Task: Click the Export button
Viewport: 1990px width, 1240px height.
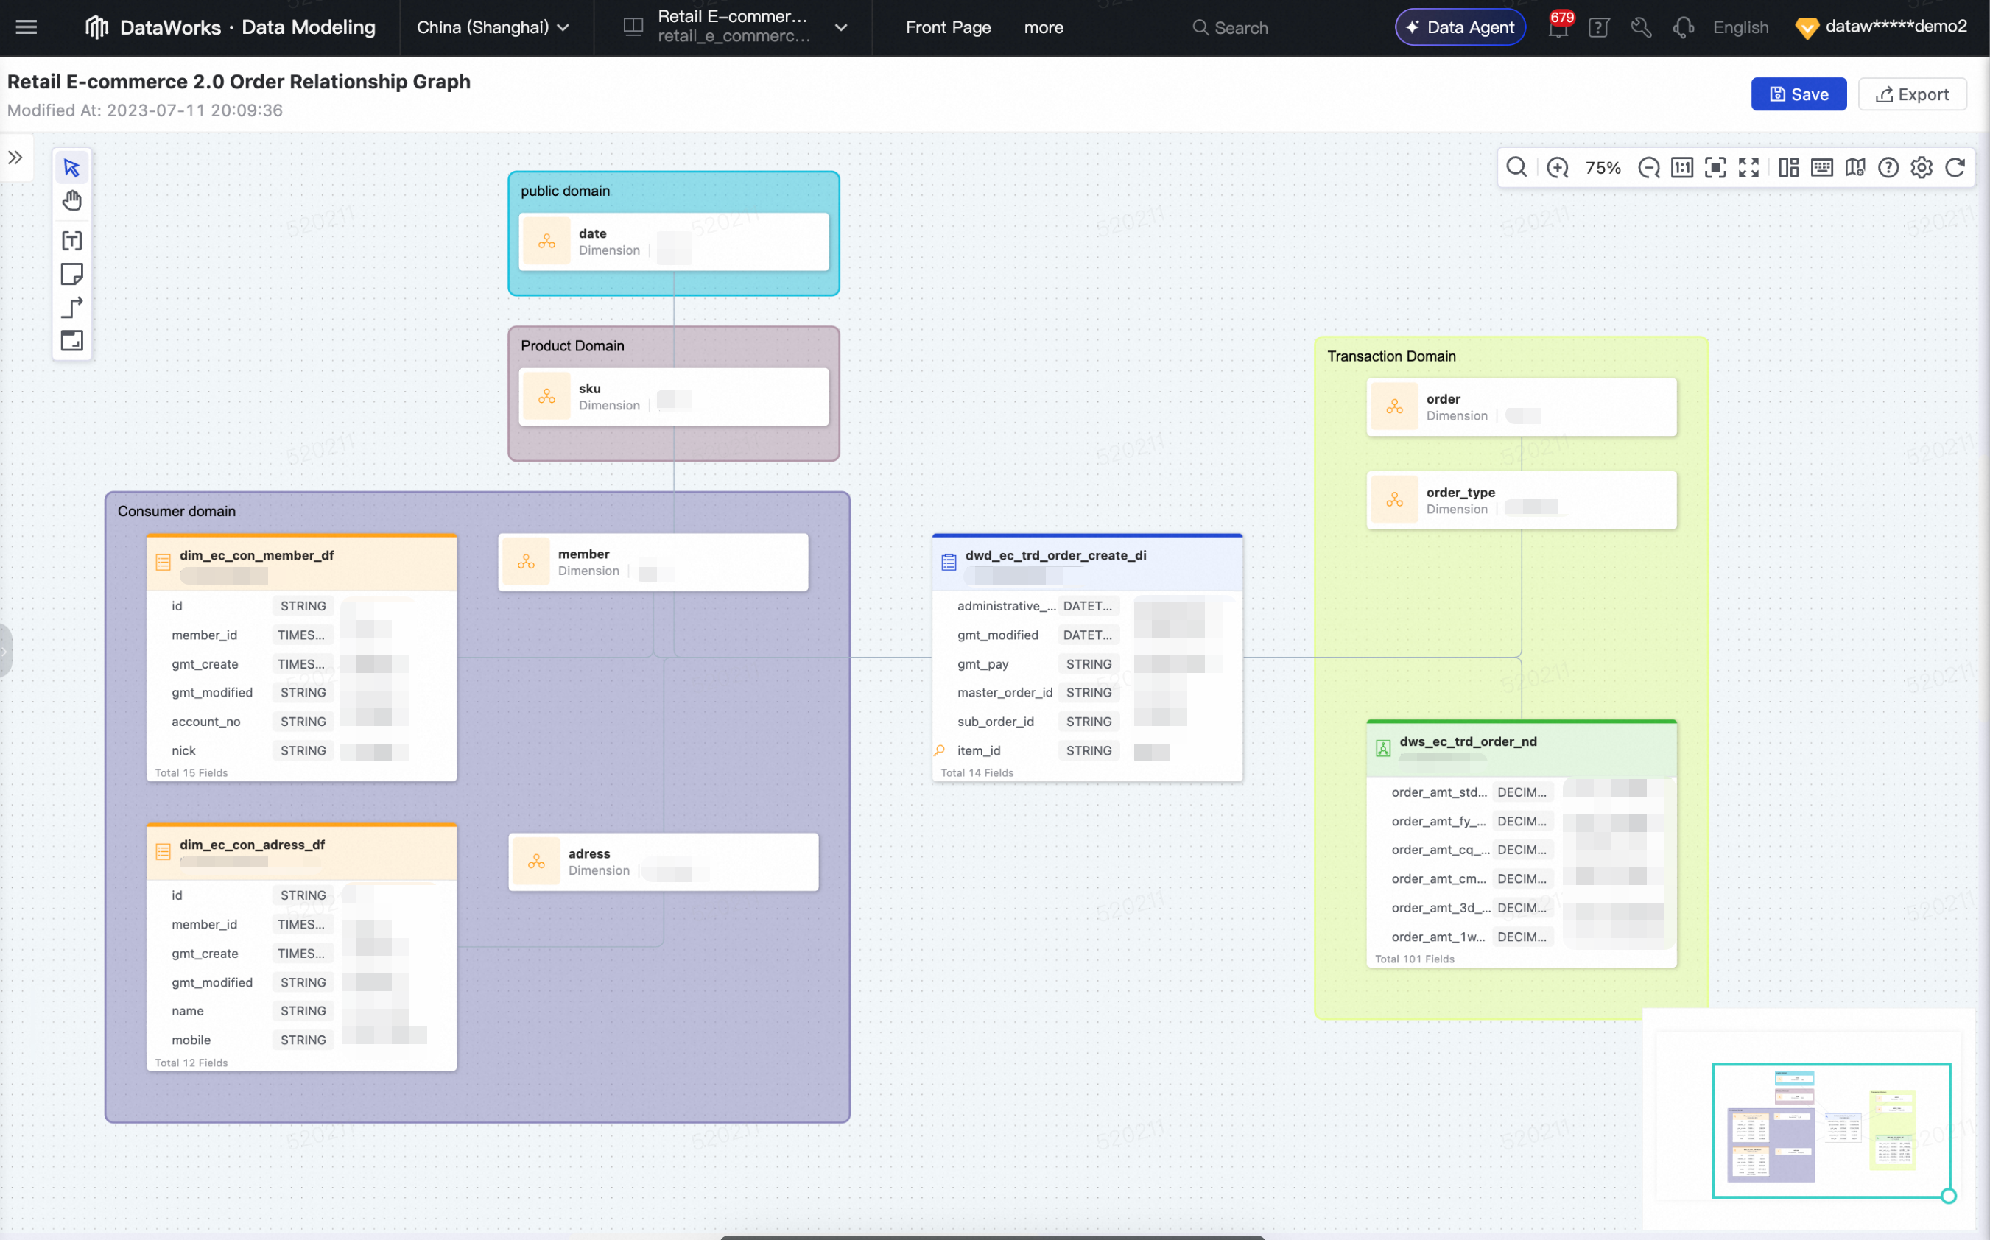Action: click(x=1911, y=94)
